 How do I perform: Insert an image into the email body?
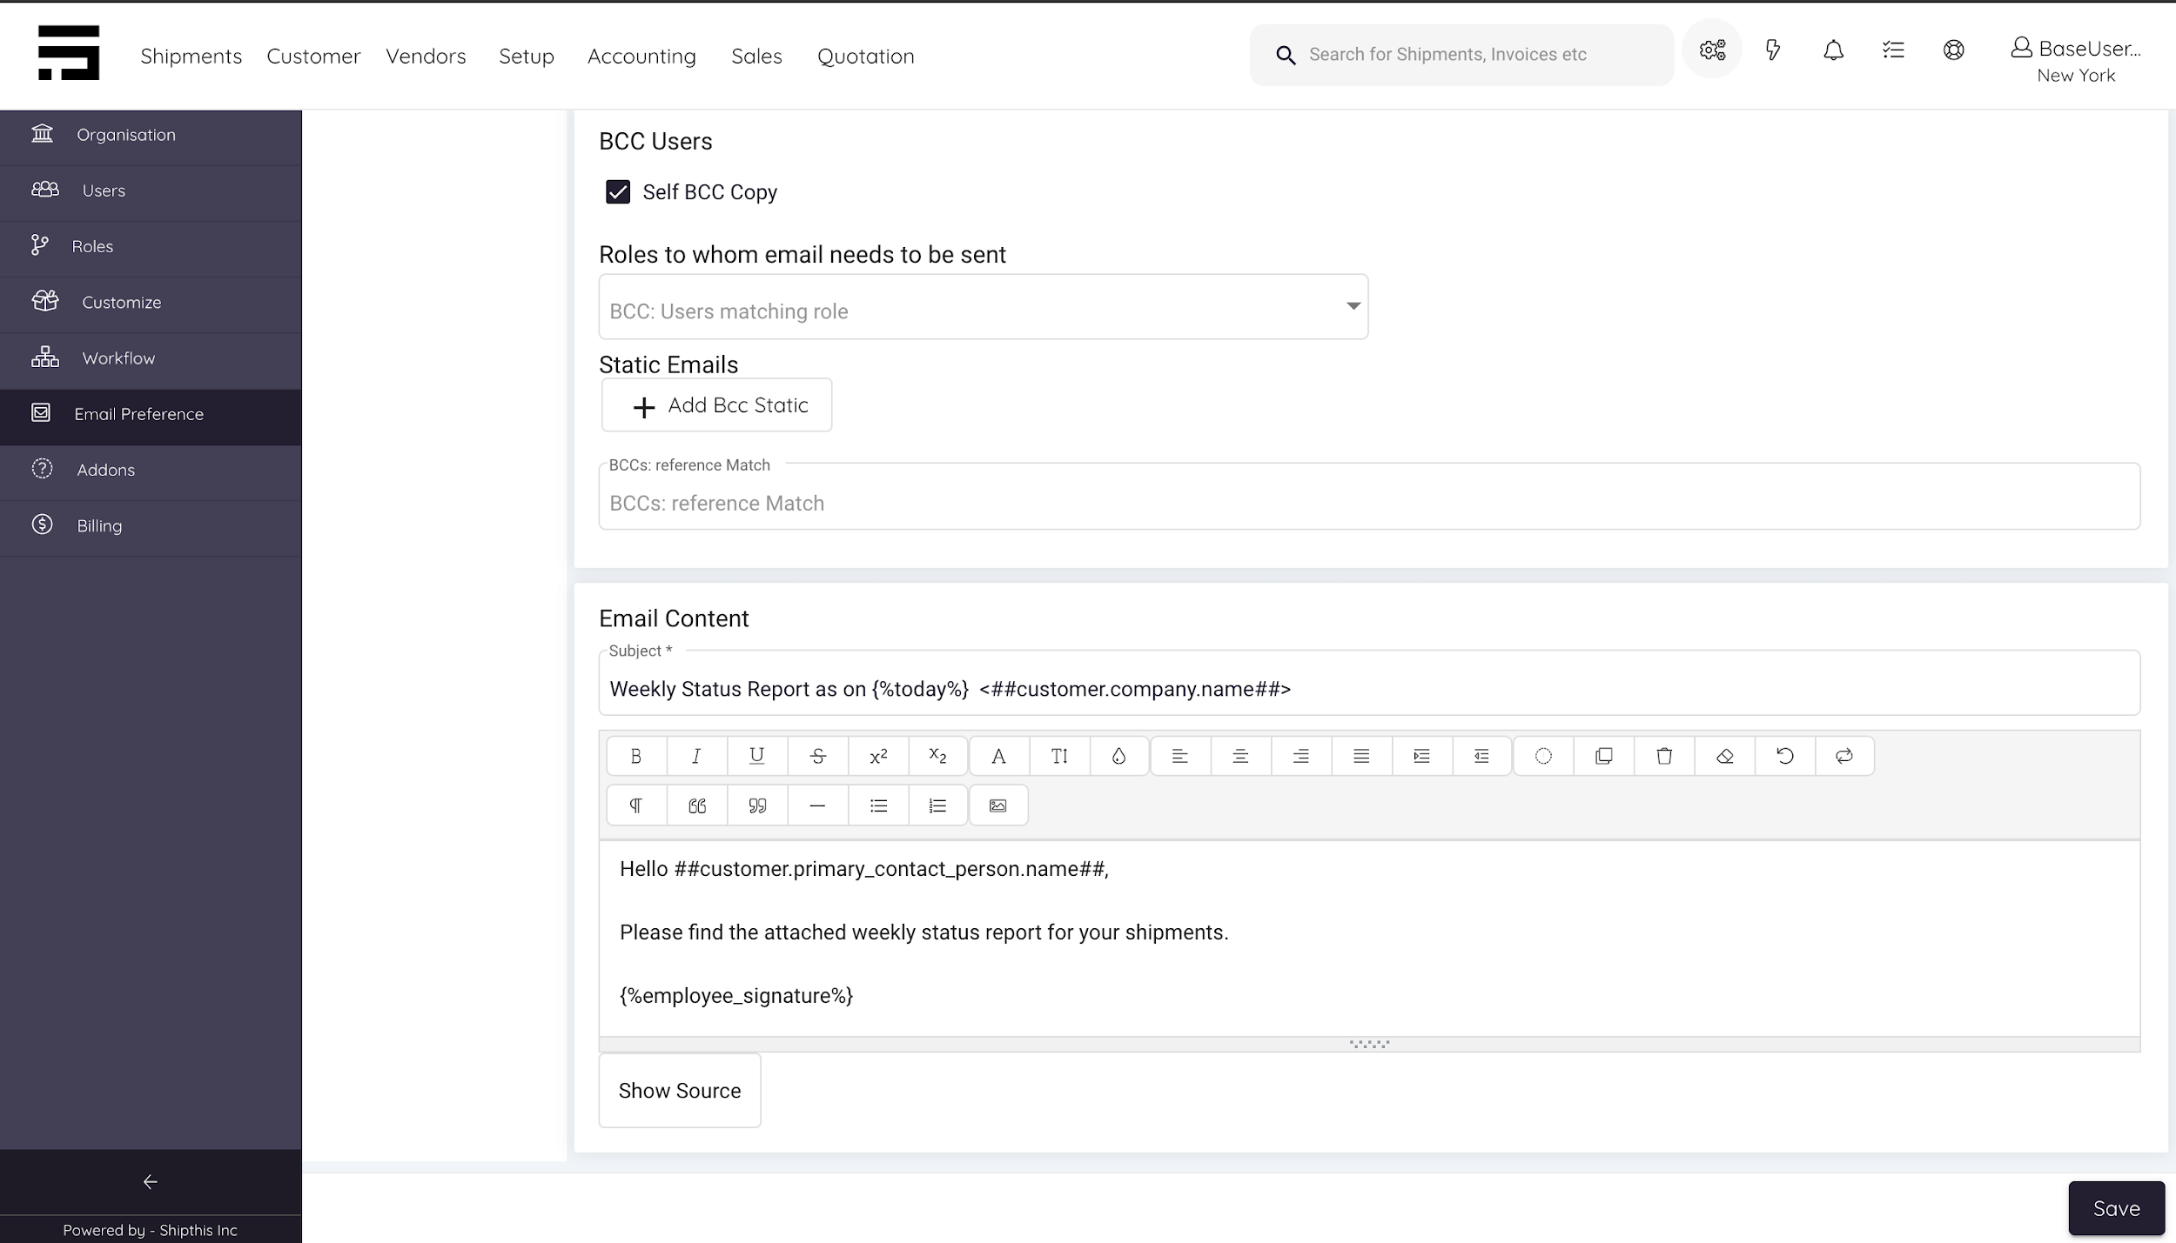click(998, 805)
